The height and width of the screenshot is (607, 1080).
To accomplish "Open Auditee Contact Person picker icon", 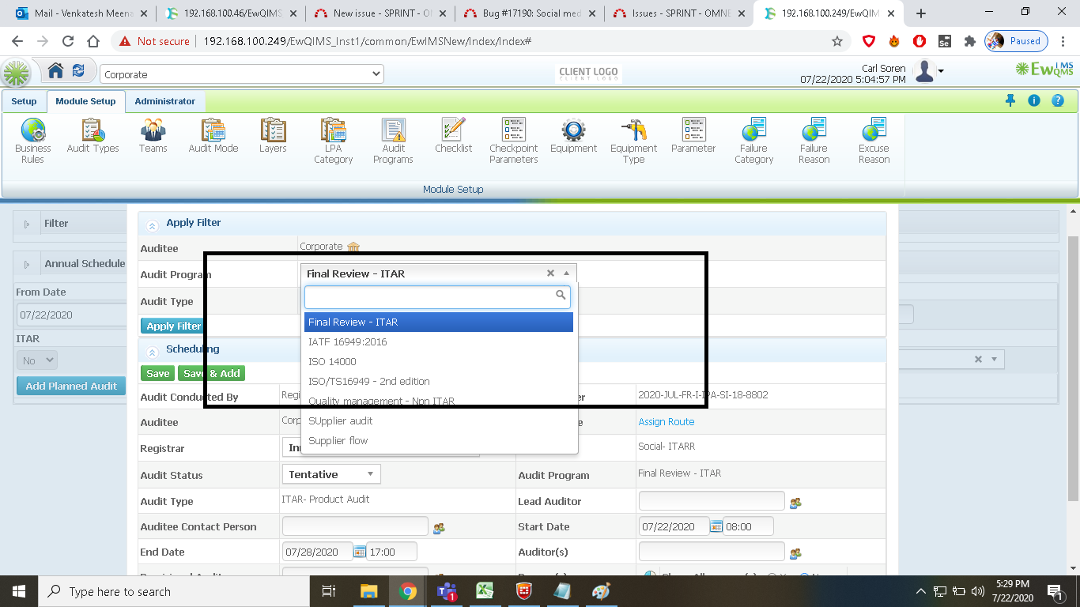I will (x=439, y=528).
